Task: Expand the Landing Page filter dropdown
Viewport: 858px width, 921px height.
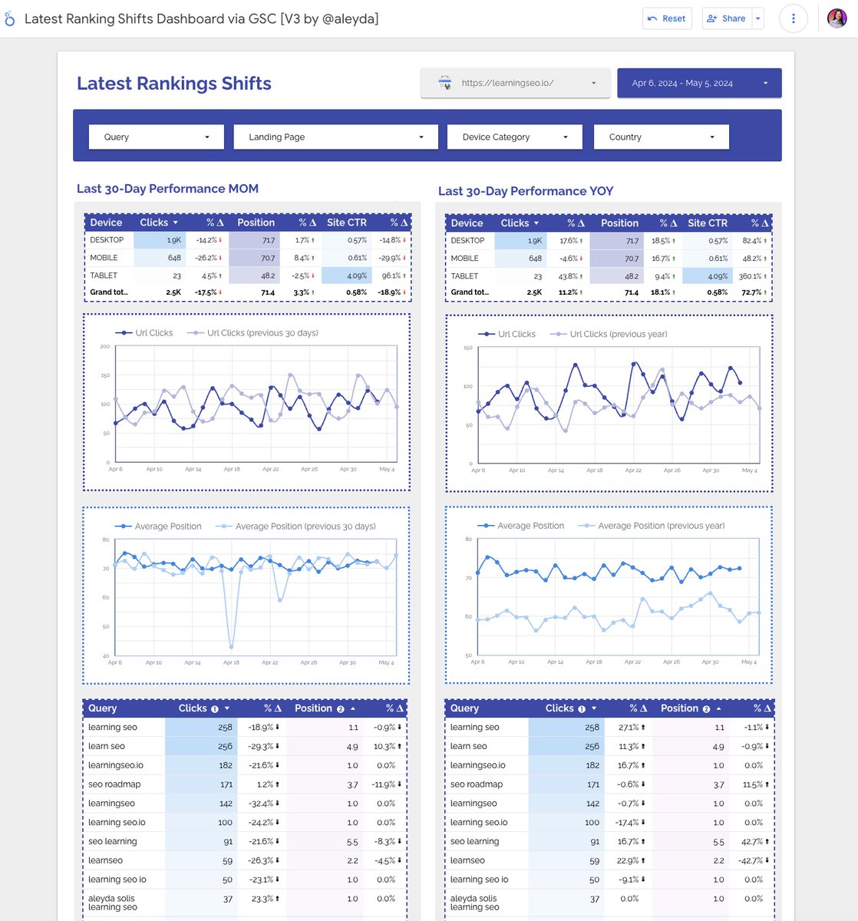Action: 335,137
